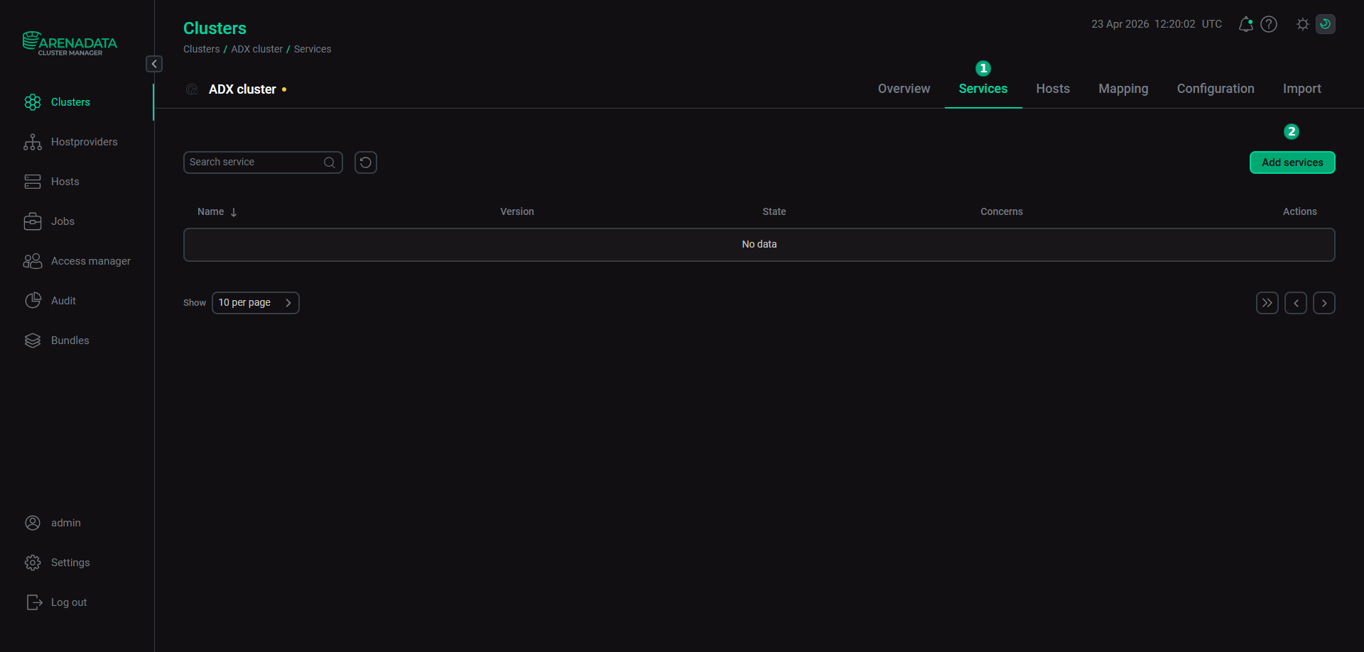Click the No data row
1364x652 pixels.
pos(759,245)
